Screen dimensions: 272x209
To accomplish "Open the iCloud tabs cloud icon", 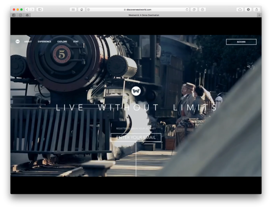I will pos(240,10).
